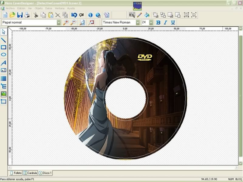Click the paint bucket fill icon

(x=147, y=15)
